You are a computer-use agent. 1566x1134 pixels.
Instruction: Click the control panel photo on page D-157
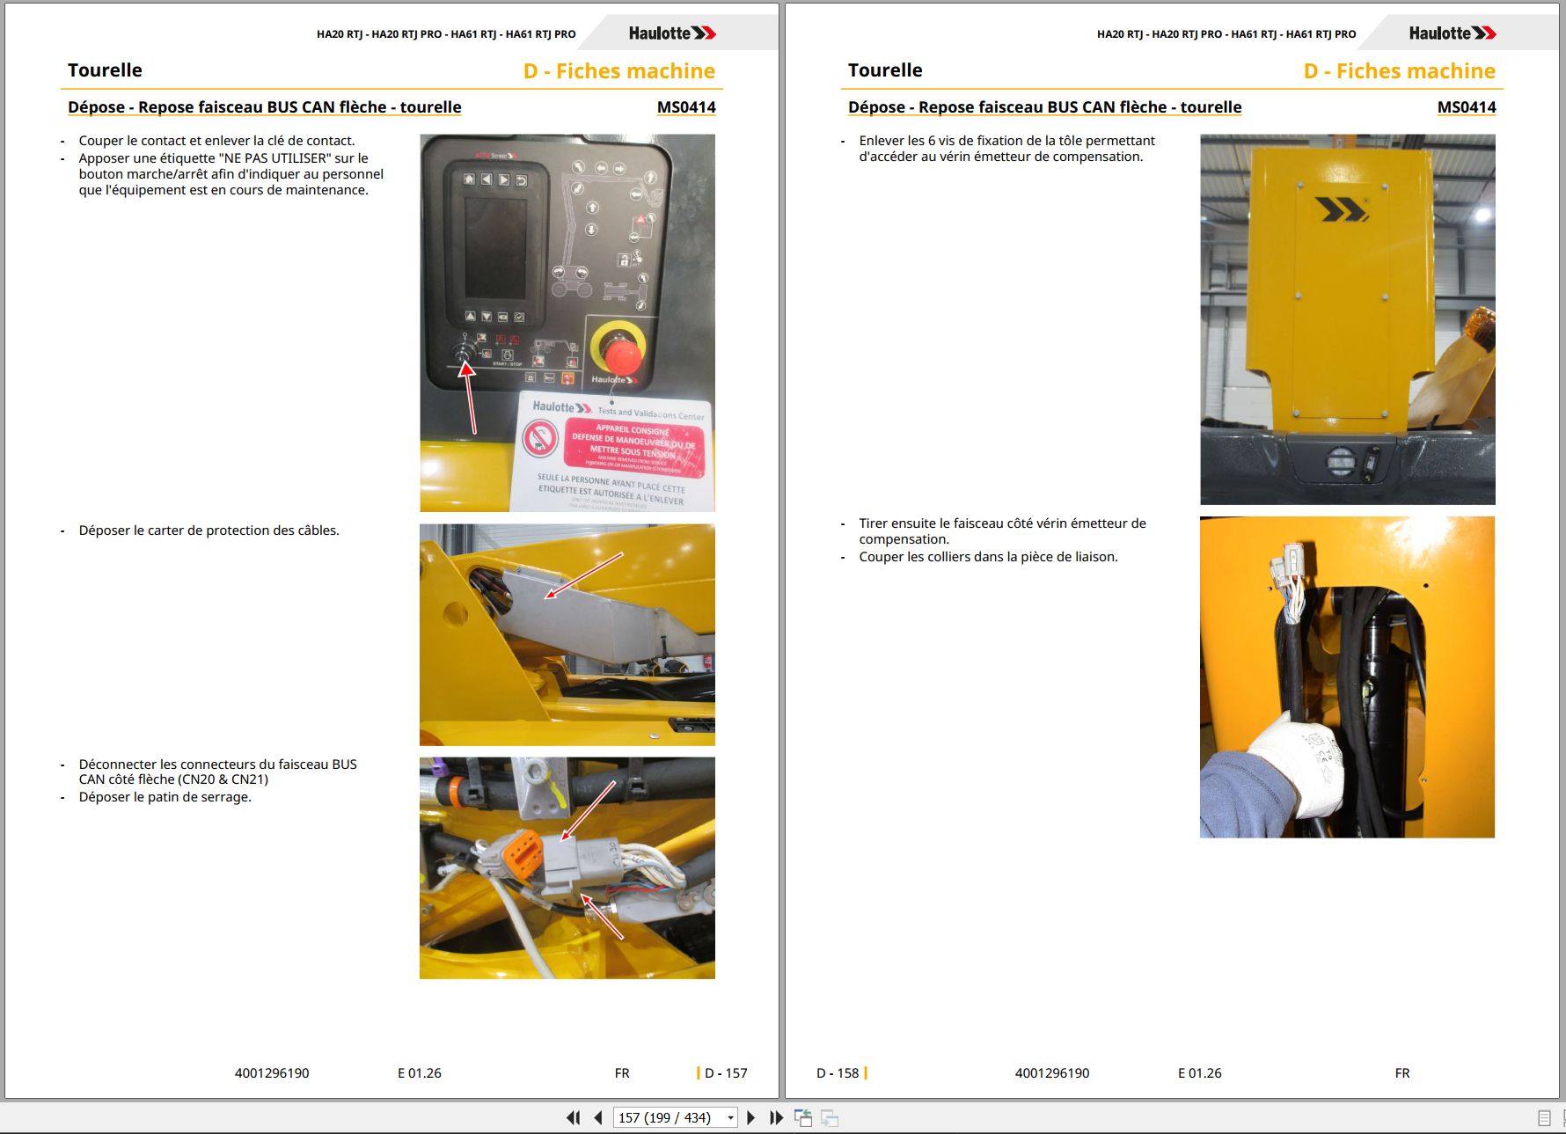tap(567, 323)
